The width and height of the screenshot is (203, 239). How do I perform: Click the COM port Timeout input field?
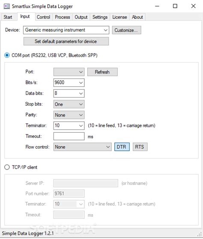point(69,136)
